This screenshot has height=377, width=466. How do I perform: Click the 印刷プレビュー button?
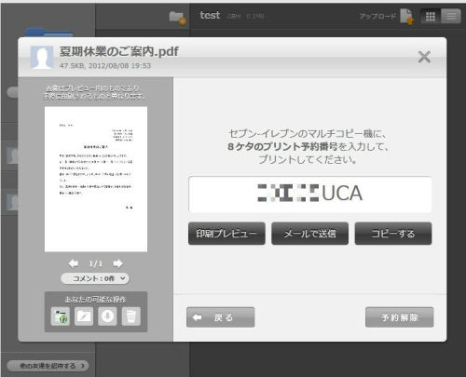(x=226, y=234)
